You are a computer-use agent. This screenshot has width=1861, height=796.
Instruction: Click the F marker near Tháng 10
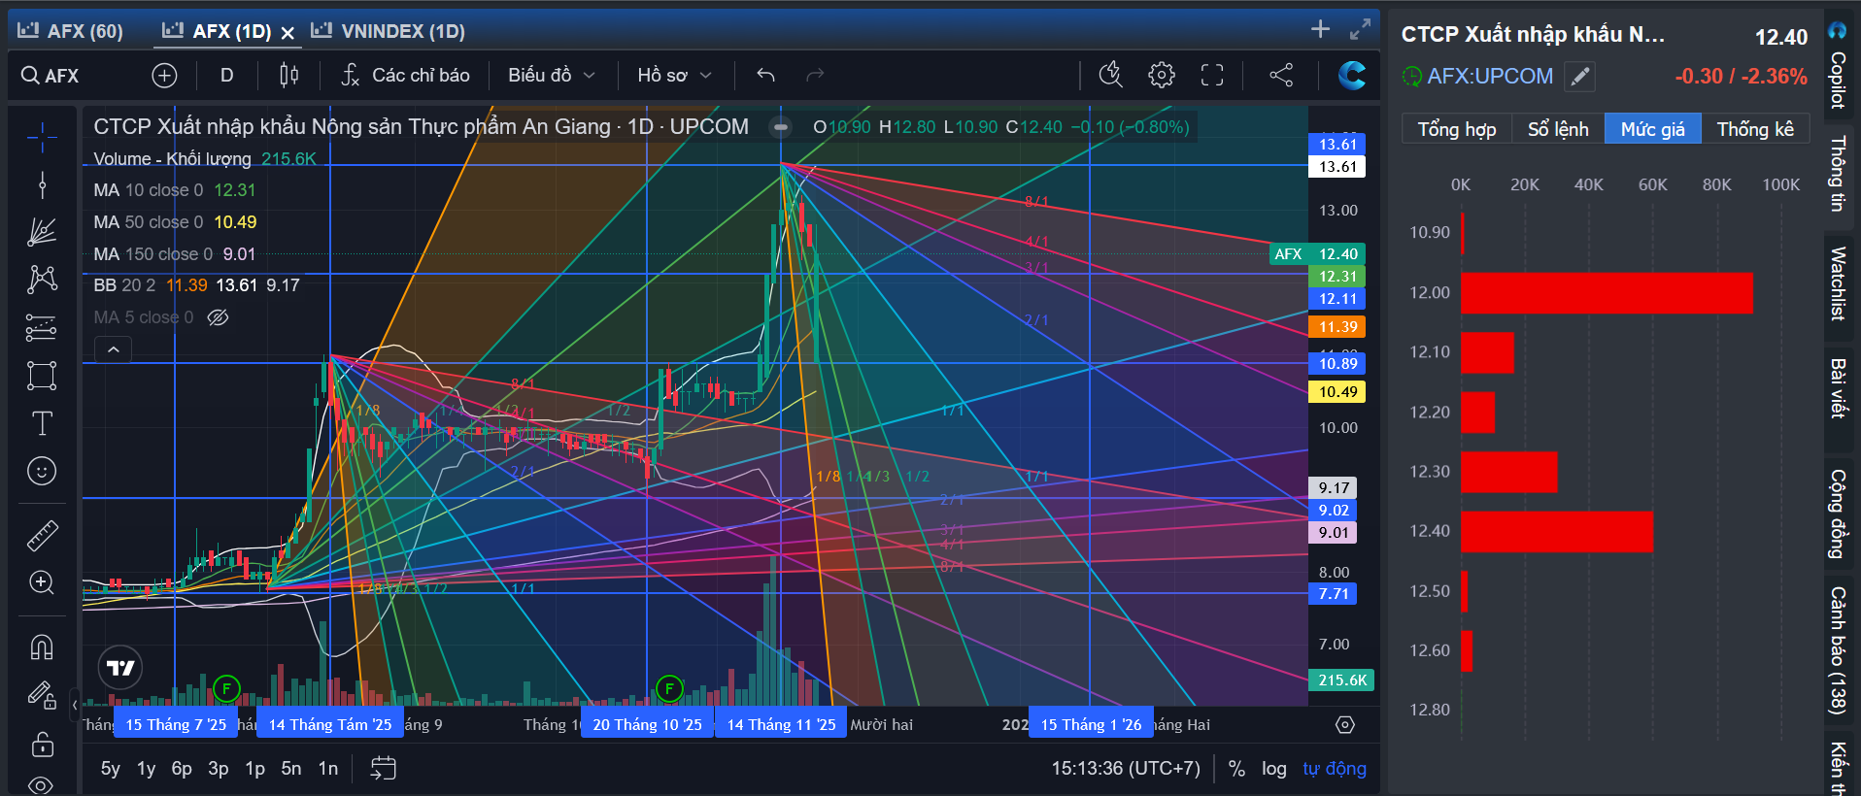tap(669, 689)
